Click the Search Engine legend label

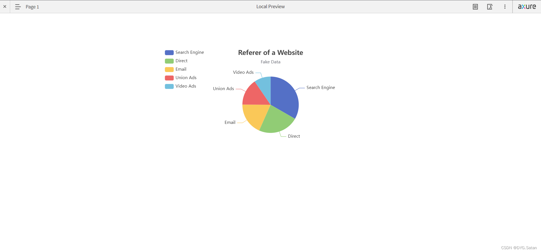click(190, 52)
